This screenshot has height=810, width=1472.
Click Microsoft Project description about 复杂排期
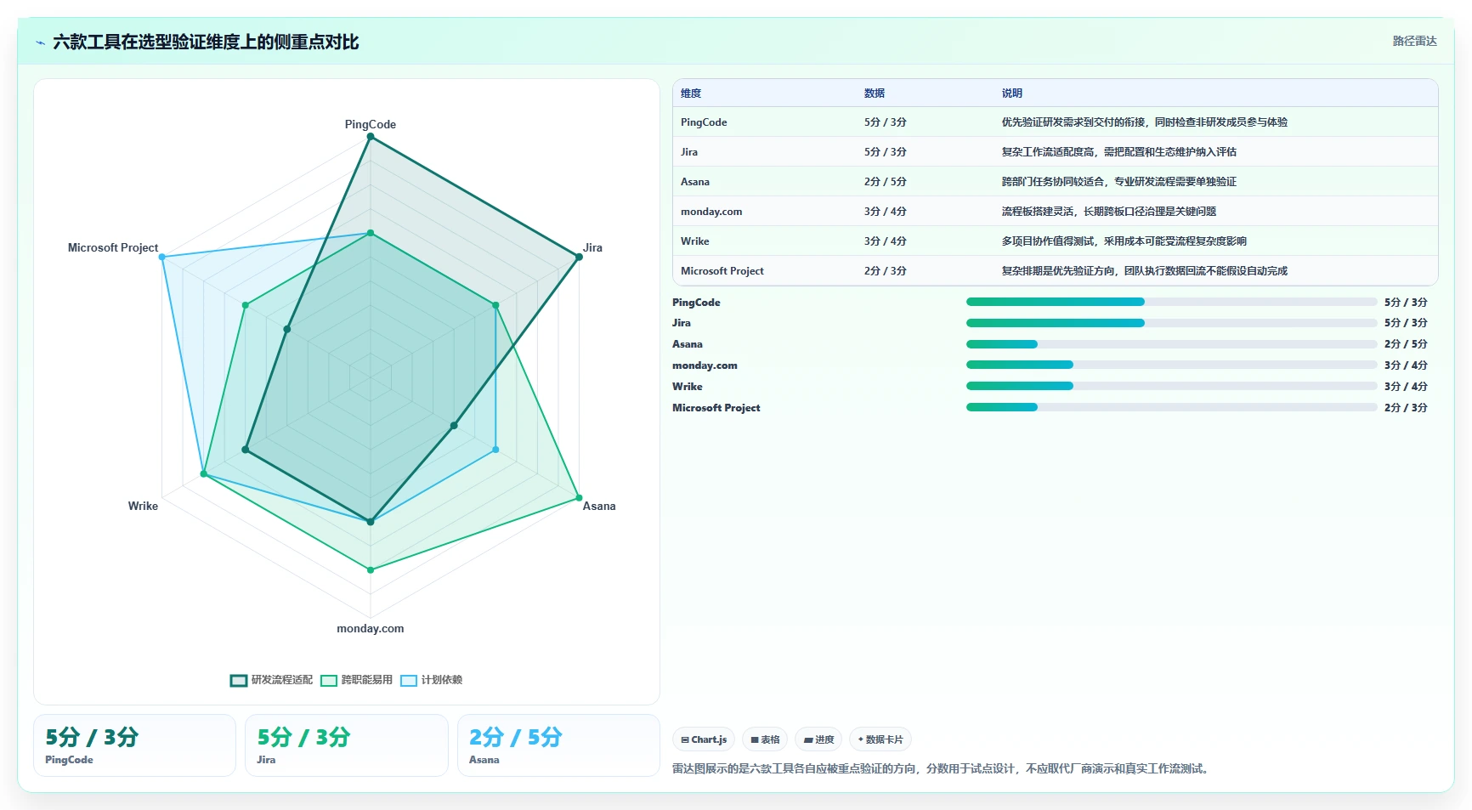pyautogui.click(x=1145, y=271)
